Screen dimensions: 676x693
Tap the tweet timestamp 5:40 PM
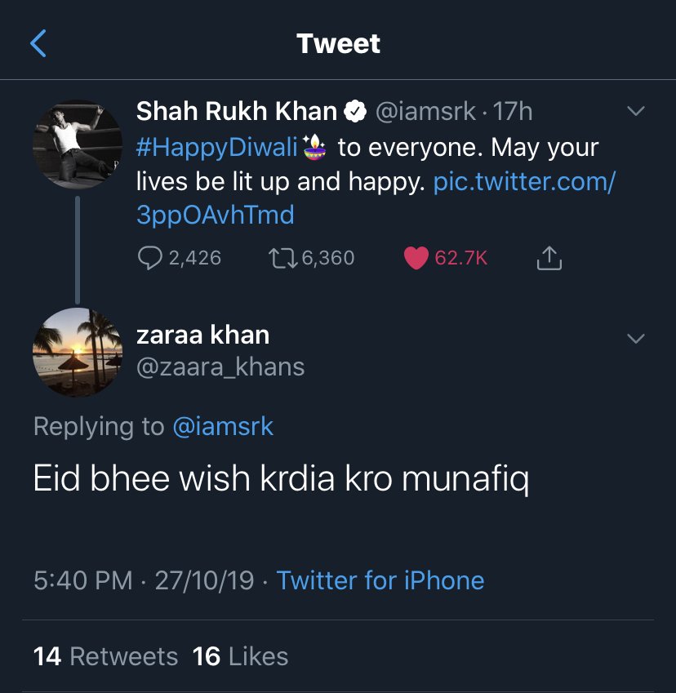click(x=82, y=580)
